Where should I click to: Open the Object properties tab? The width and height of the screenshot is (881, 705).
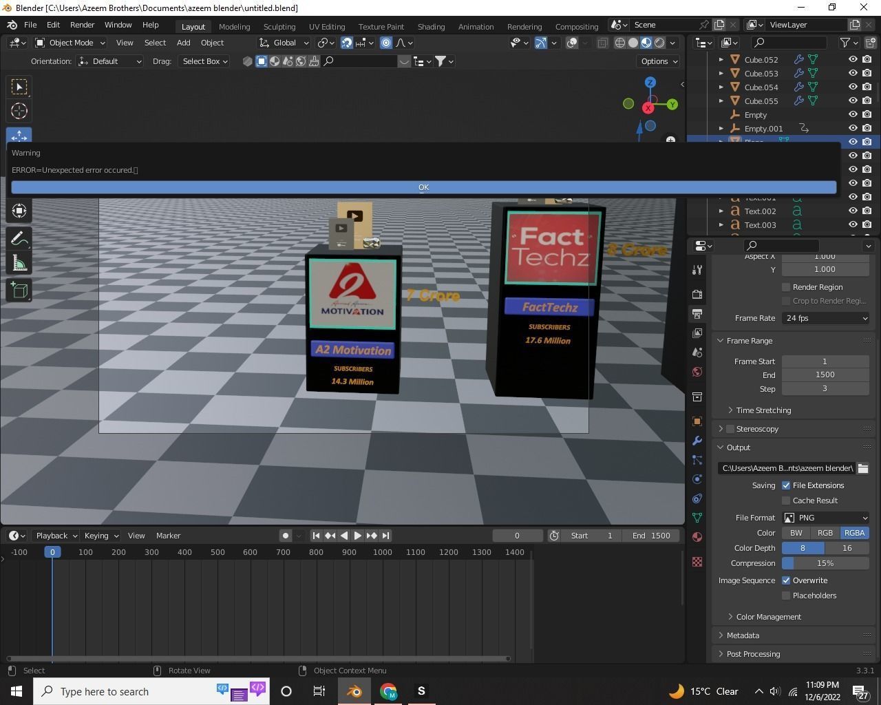pos(697,421)
